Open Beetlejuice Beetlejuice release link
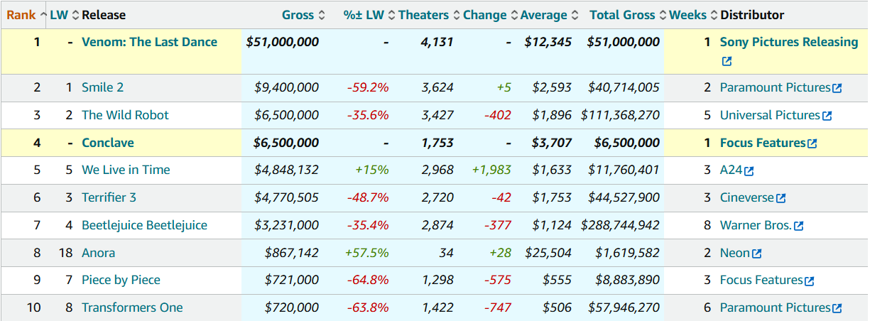The image size is (870, 321). pyautogui.click(x=144, y=225)
